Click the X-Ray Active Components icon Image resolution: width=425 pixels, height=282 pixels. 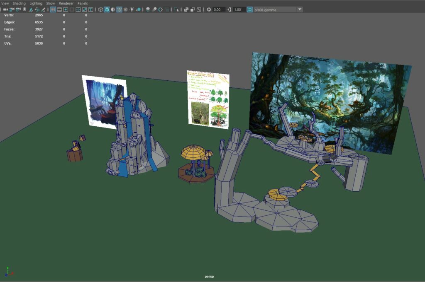click(193, 10)
